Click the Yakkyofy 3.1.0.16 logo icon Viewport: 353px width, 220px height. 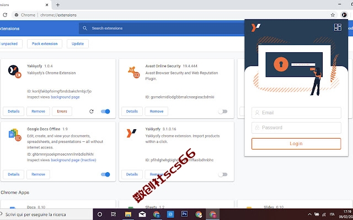(x=131, y=133)
